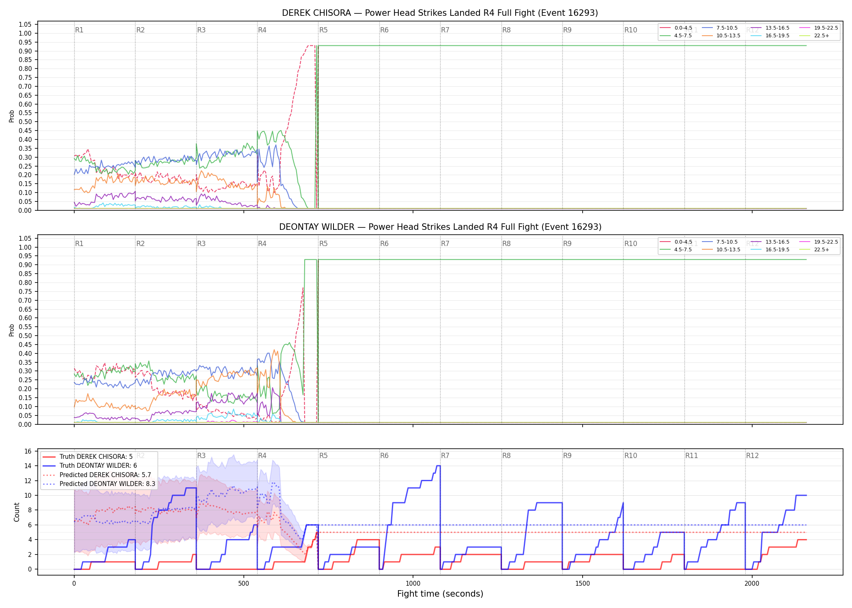Screen dimensions: 852x608
Task: Click the R10 round marker in count chart
Action: 630,456
